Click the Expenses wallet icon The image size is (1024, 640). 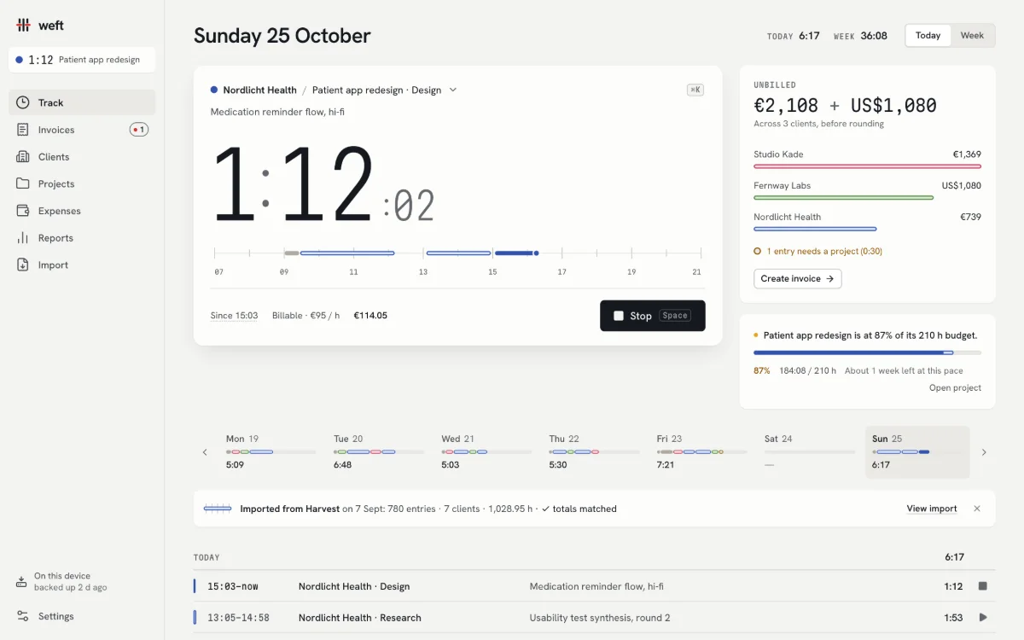click(23, 211)
